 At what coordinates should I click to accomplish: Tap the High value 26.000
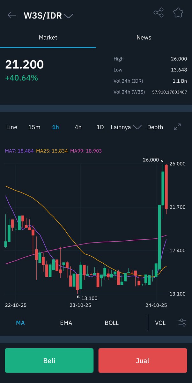click(x=179, y=59)
